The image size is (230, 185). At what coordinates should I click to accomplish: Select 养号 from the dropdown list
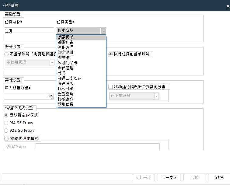click(x=81, y=73)
